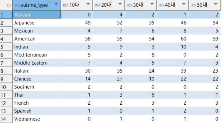222x123 pixels.
Task: Open the 10대 column filter dropdown arrow
Action: (x=88, y=4)
